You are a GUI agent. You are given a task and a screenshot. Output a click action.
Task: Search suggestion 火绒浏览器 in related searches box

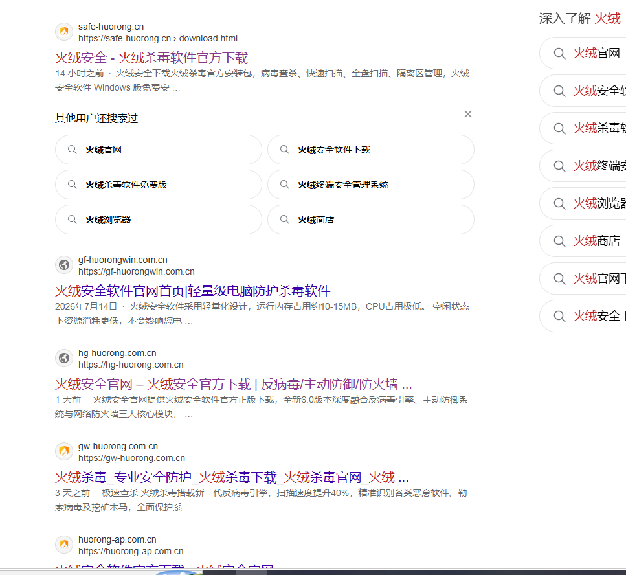[159, 220]
